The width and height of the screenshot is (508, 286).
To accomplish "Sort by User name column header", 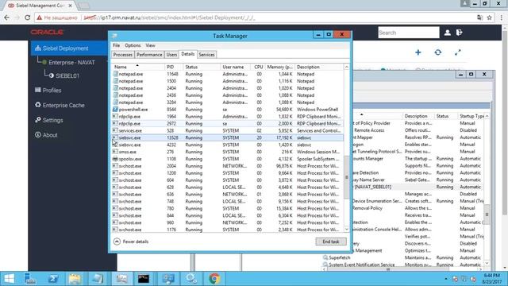I will (235, 67).
